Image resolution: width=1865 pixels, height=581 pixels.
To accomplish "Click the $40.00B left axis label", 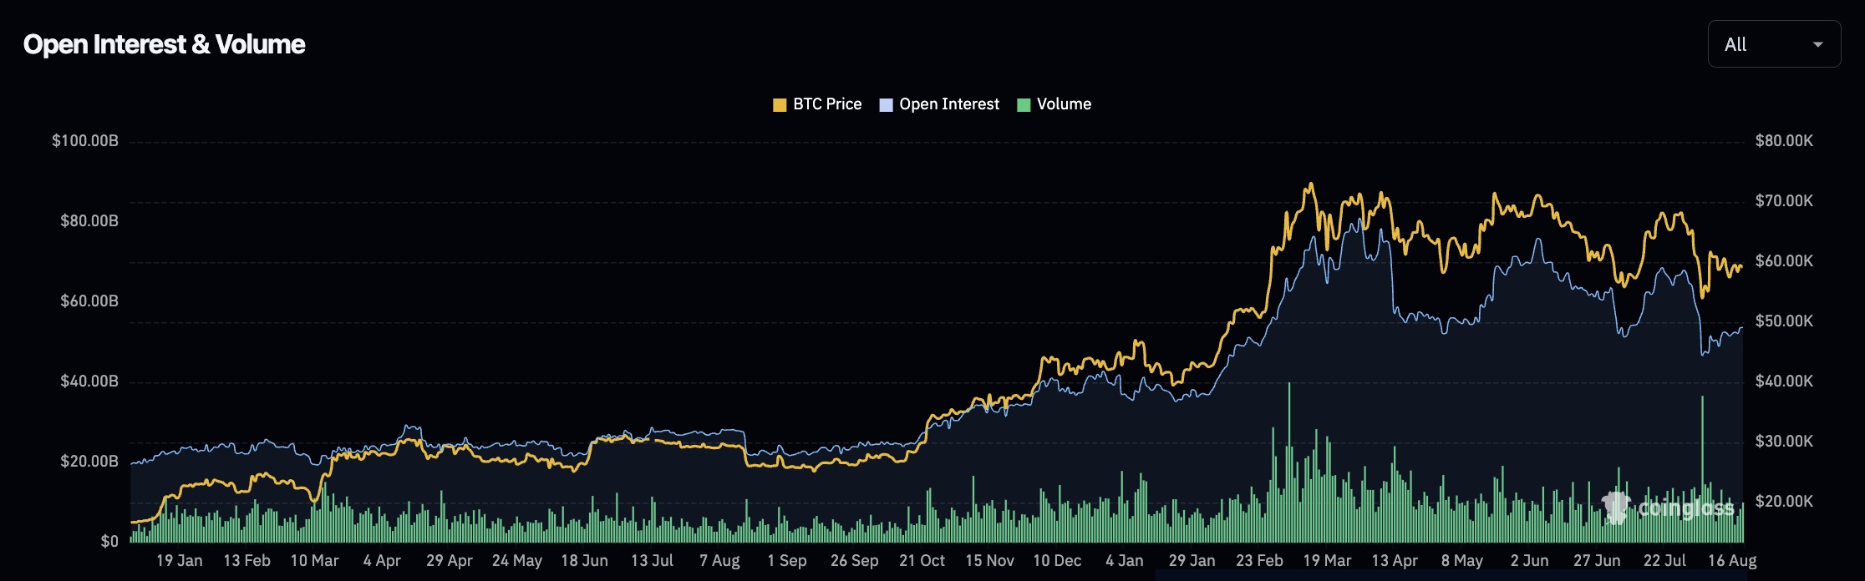I will (89, 381).
